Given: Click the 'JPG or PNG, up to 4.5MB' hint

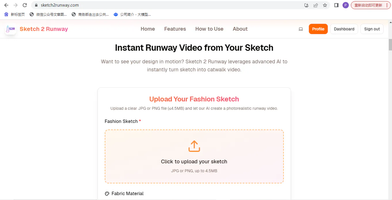Looking at the screenshot, I should [194, 171].
